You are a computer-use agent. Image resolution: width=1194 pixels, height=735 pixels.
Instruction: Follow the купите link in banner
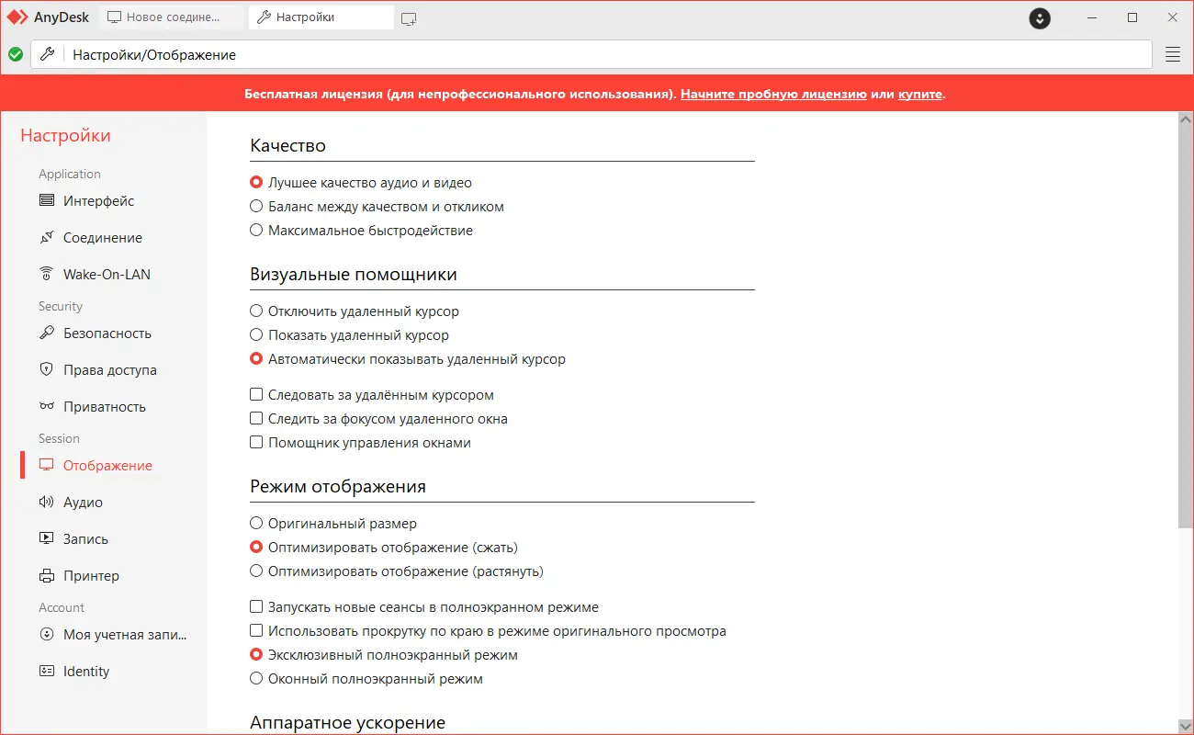(x=919, y=94)
